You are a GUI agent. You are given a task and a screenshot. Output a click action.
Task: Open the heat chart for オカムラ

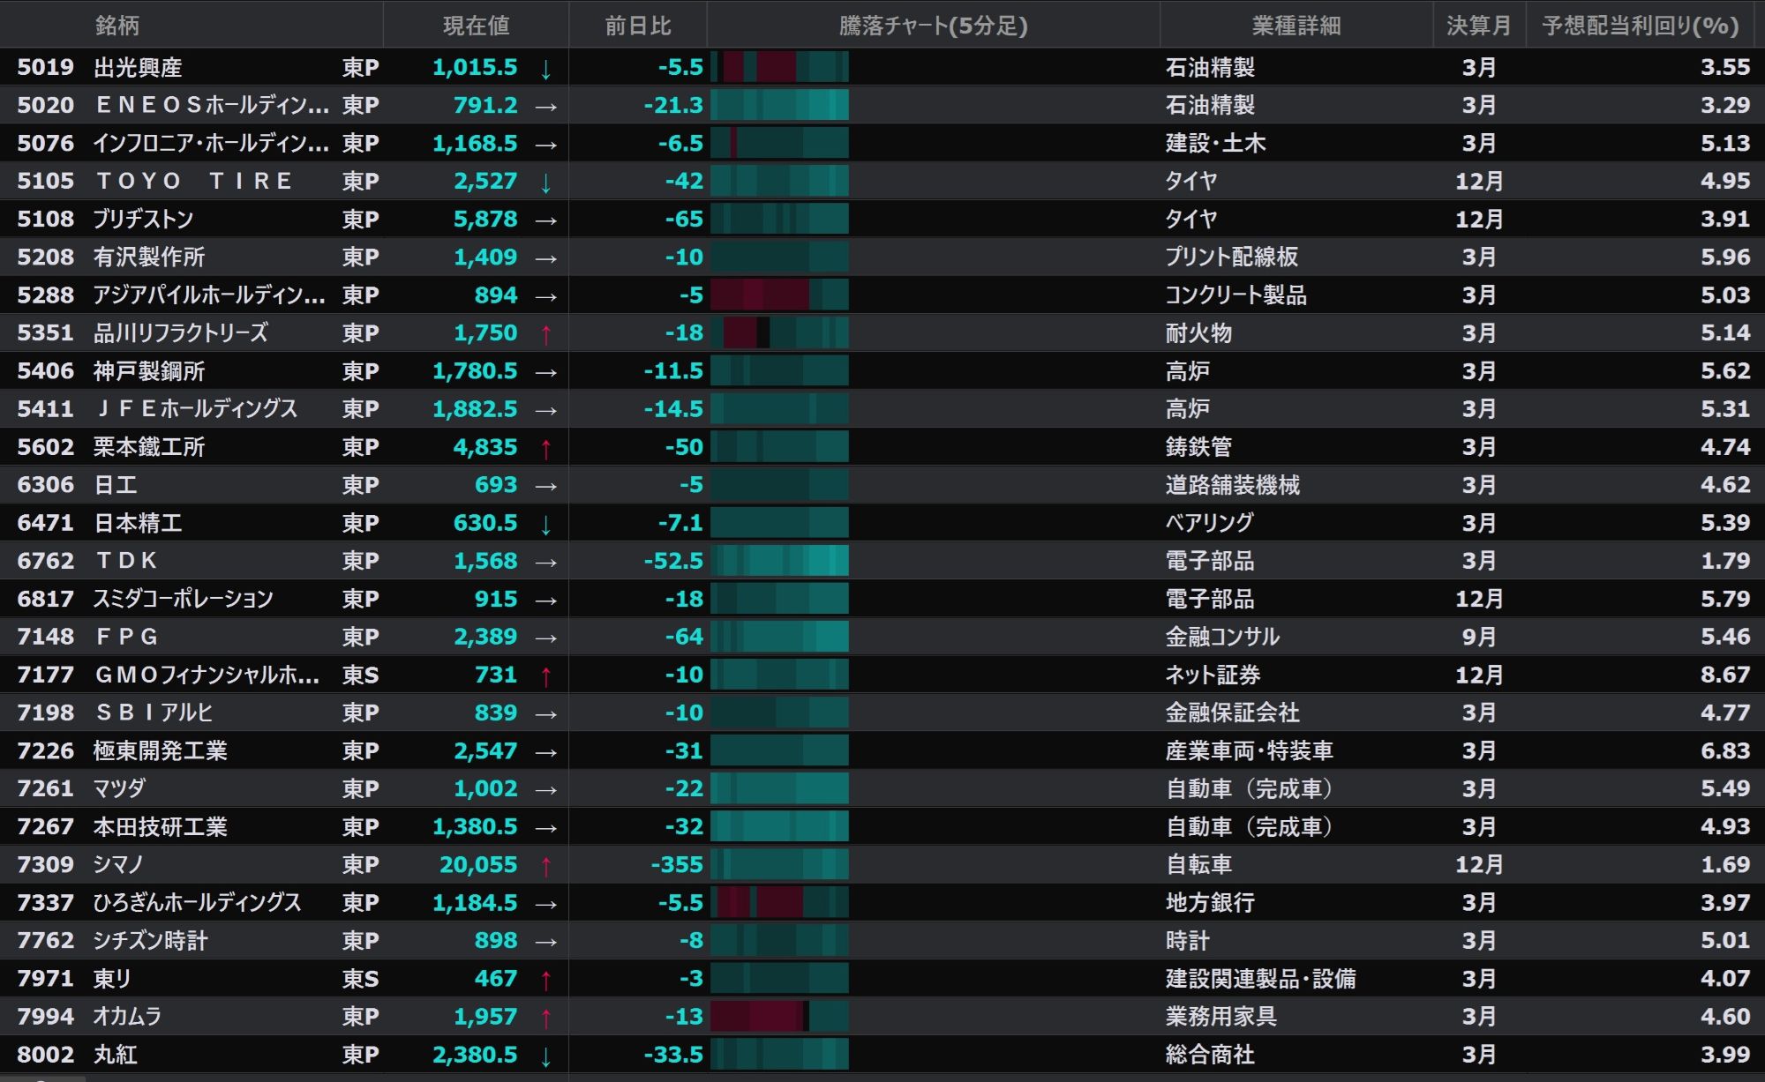point(779,1016)
